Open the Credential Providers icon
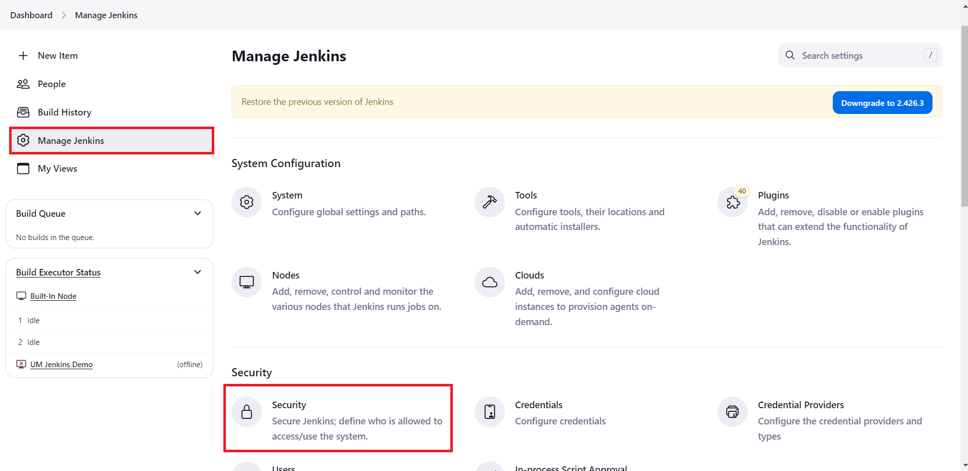The image size is (968, 471). pos(732,412)
